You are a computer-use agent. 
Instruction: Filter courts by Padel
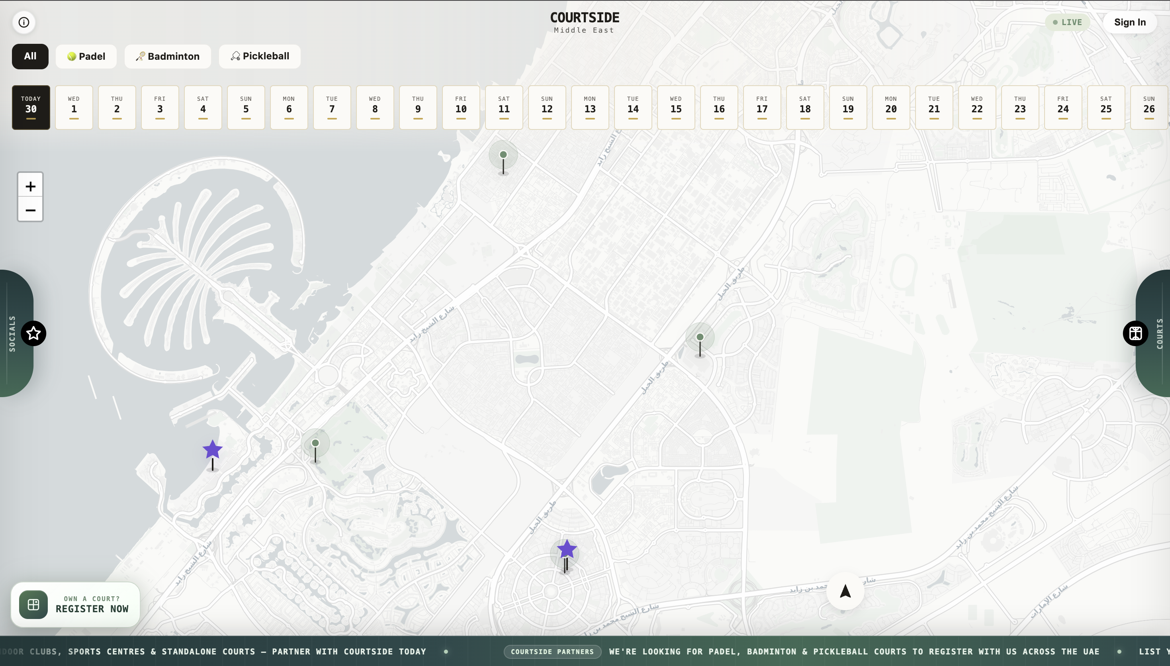pos(86,56)
